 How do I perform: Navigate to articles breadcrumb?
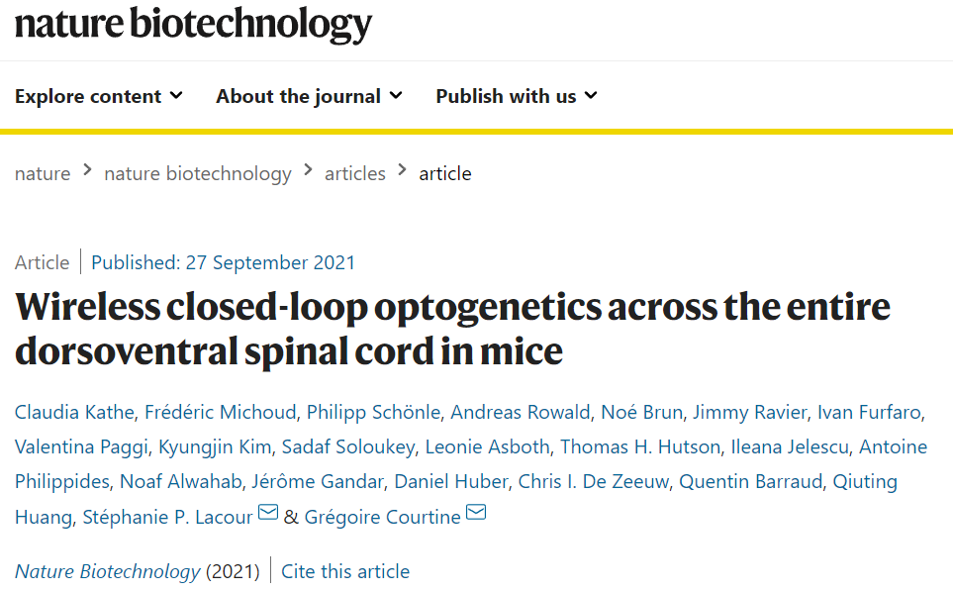pyautogui.click(x=355, y=174)
